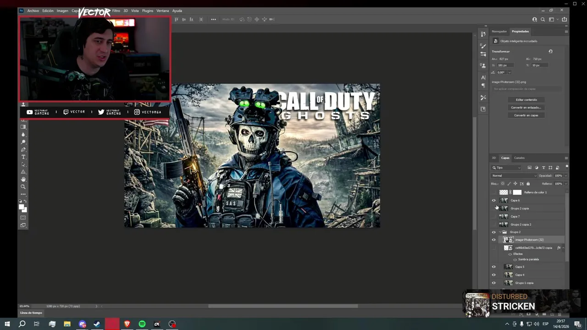Toggle Sombra paralela effect visibility

[x=515, y=259]
